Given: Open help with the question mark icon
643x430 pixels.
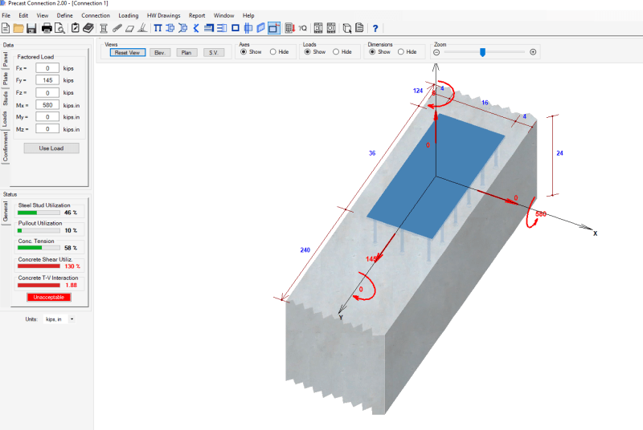Looking at the screenshot, I should tap(375, 28).
